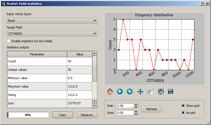The height and width of the screenshot is (125, 211).
Task: Click the Copy button
Action: (63, 115)
